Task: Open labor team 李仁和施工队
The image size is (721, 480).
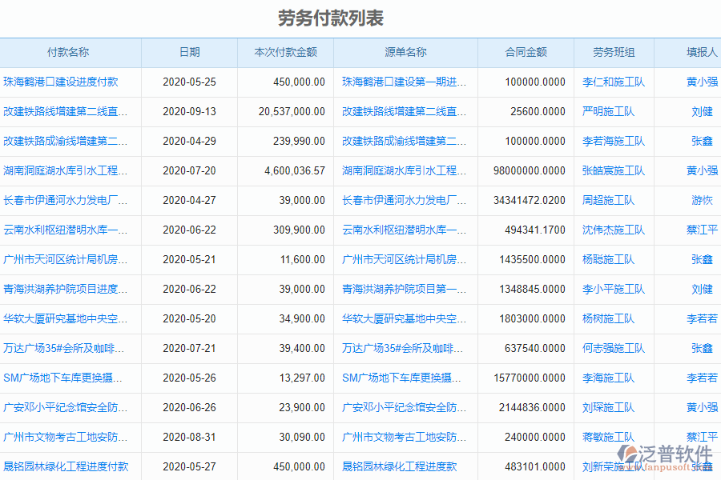Action: (614, 82)
